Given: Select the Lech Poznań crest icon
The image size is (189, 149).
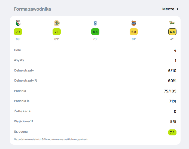Looking at the screenshot, I should coord(95,23).
